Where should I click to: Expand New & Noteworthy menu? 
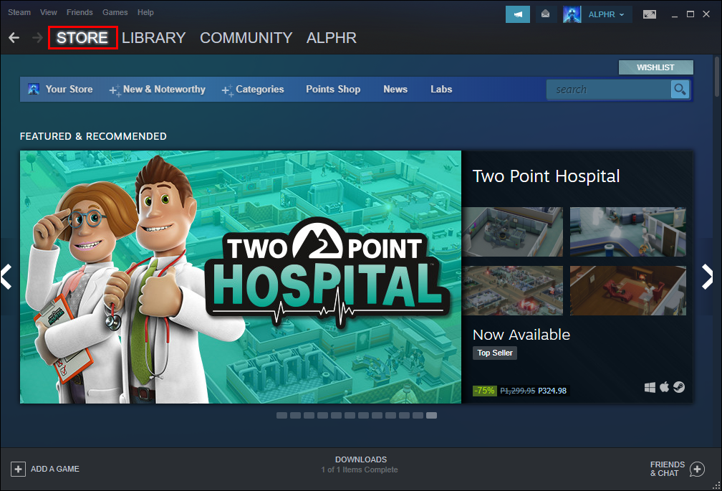(x=158, y=90)
